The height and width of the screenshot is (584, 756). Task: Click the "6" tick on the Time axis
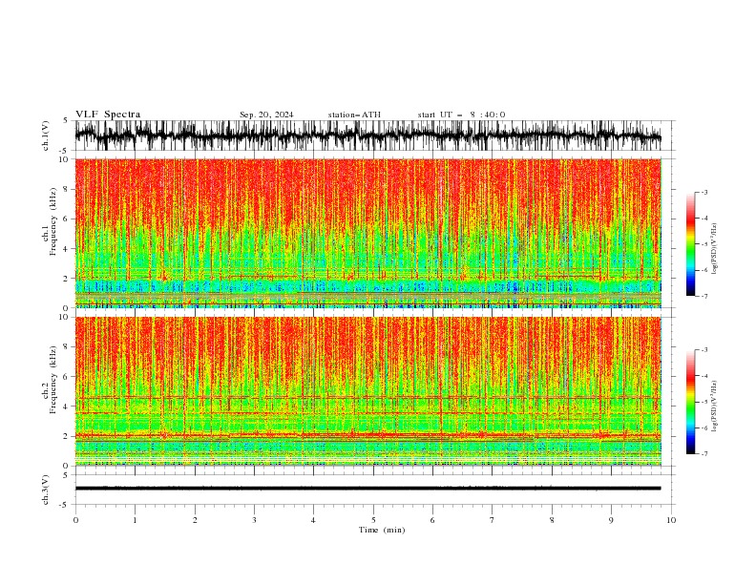[432, 520]
